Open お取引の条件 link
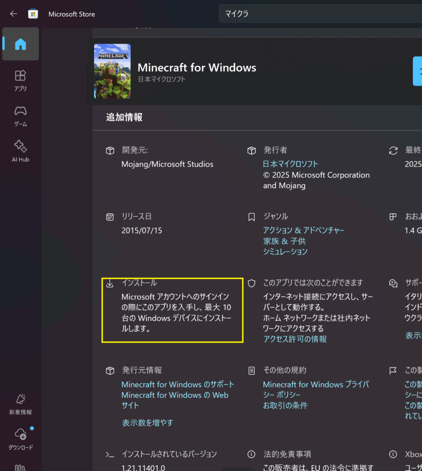This screenshot has height=471, width=422. point(285,405)
